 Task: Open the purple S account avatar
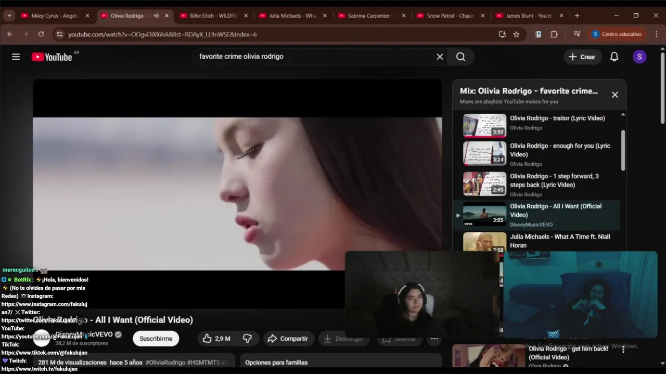[639, 57]
